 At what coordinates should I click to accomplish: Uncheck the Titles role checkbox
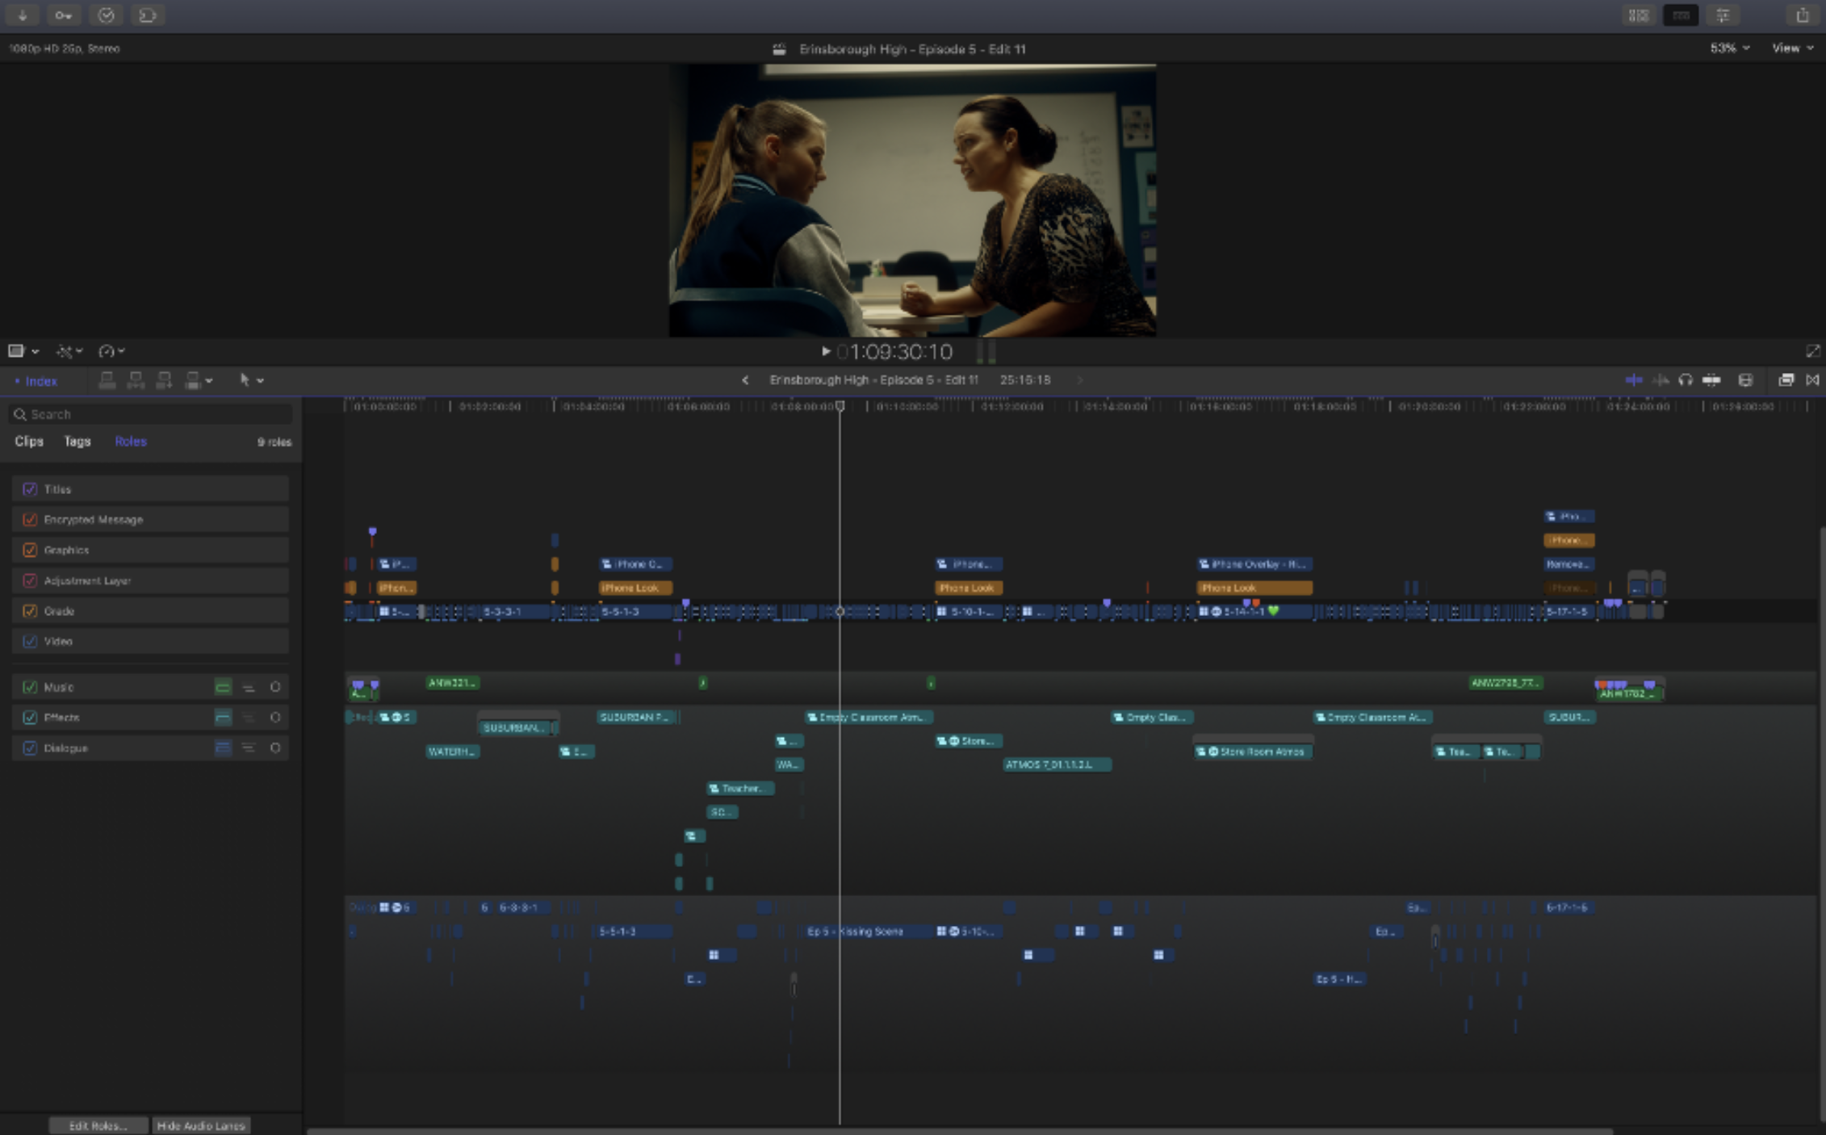point(30,489)
